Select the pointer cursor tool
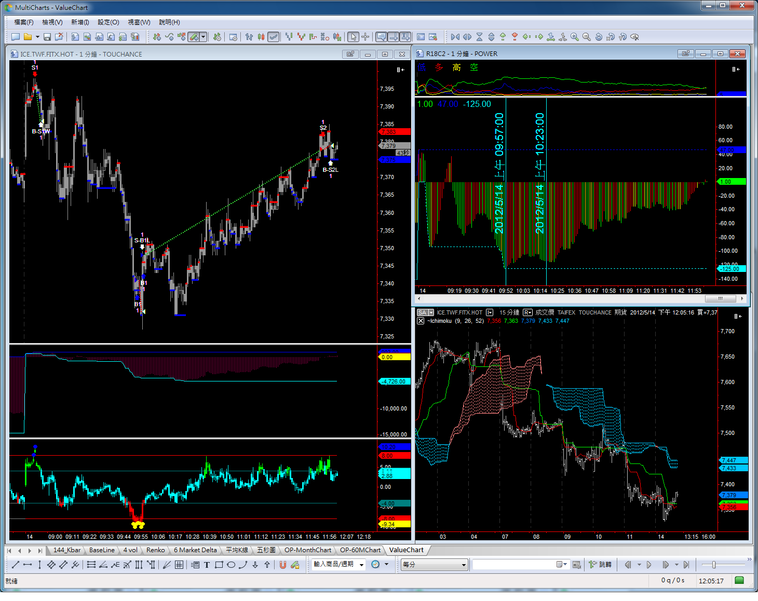 353,37
